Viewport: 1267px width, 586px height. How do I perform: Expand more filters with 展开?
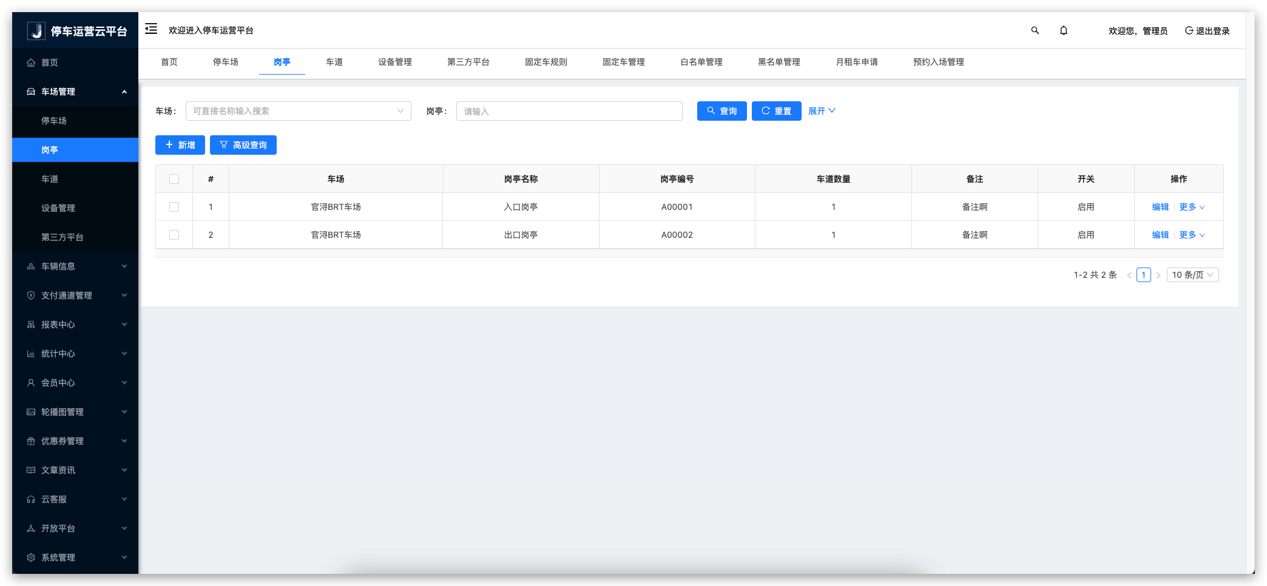click(822, 111)
